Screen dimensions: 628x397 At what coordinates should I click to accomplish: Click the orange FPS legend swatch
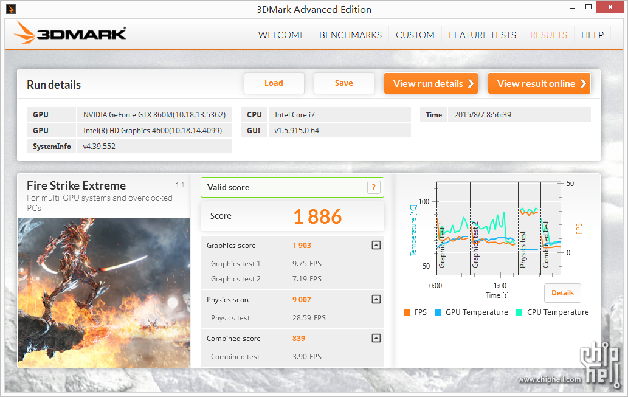pyautogui.click(x=407, y=312)
